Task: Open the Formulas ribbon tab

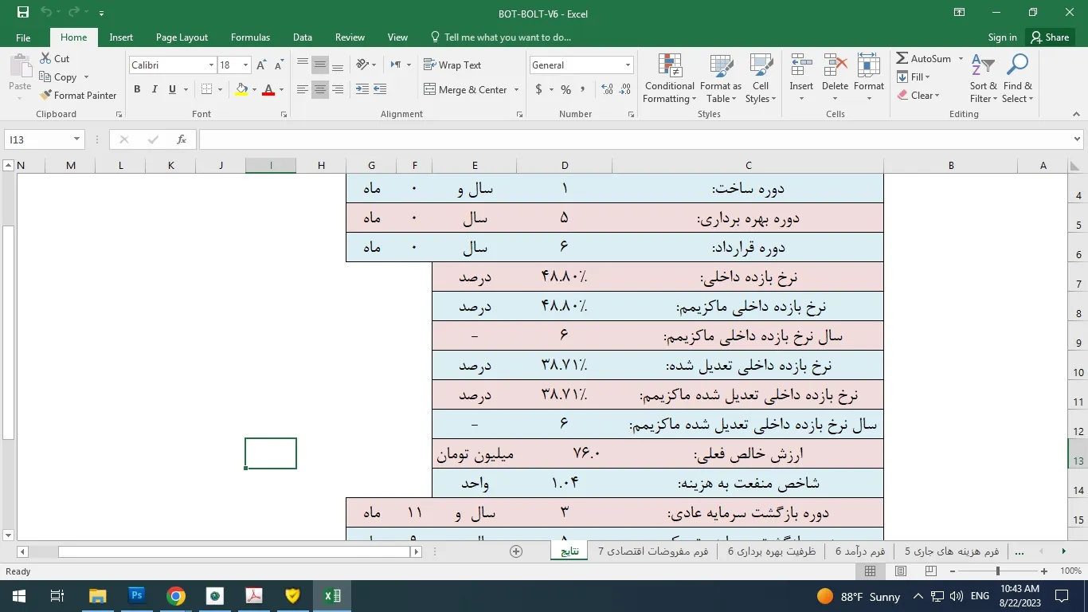Action: [x=250, y=37]
